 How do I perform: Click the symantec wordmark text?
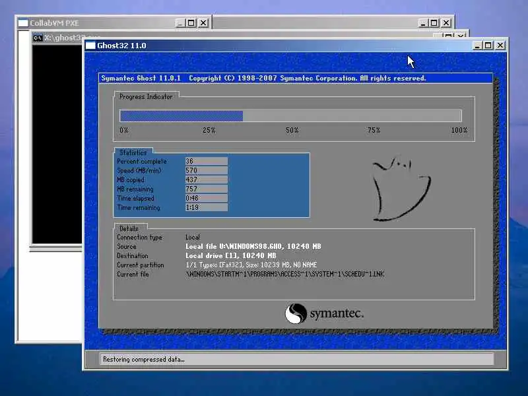pos(337,313)
